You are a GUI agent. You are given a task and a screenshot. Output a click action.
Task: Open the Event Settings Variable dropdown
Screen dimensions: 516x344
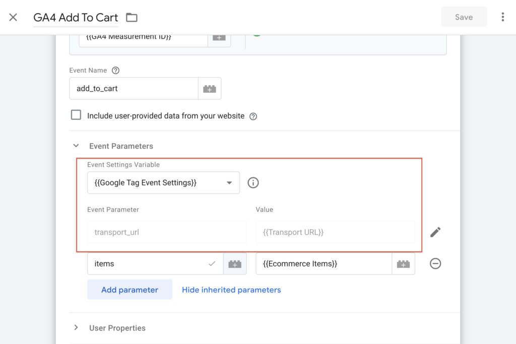click(163, 183)
